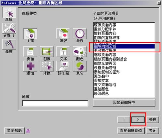Go to next step with right arrow
Image resolution: width=162 pixels, height=138 pixels.
[138, 120]
